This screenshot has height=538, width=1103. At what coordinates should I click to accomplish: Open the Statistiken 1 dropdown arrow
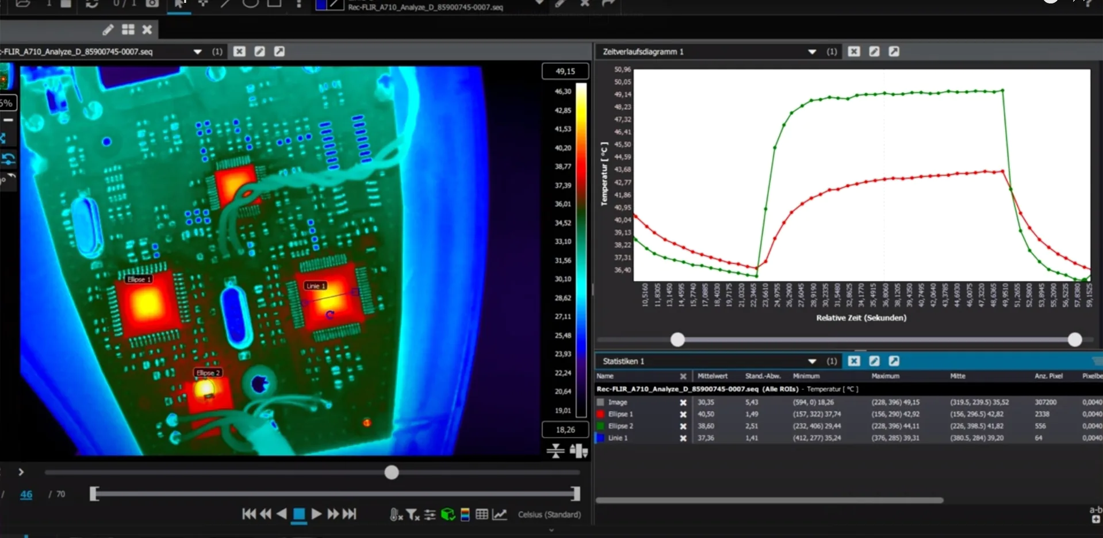click(x=812, y=361)
